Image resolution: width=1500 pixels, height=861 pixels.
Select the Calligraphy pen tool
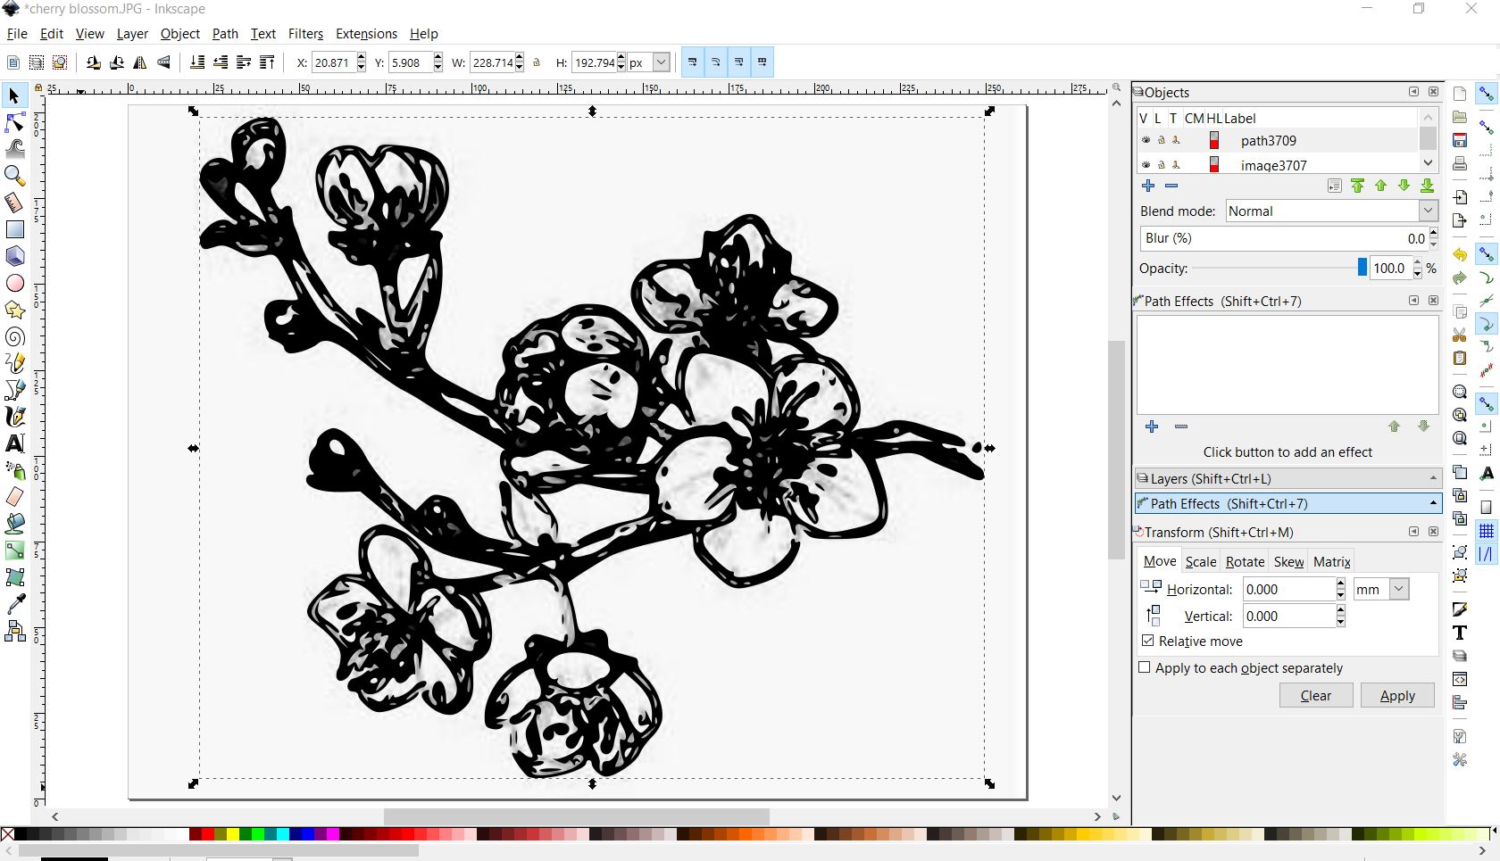(x=15, y=416)
